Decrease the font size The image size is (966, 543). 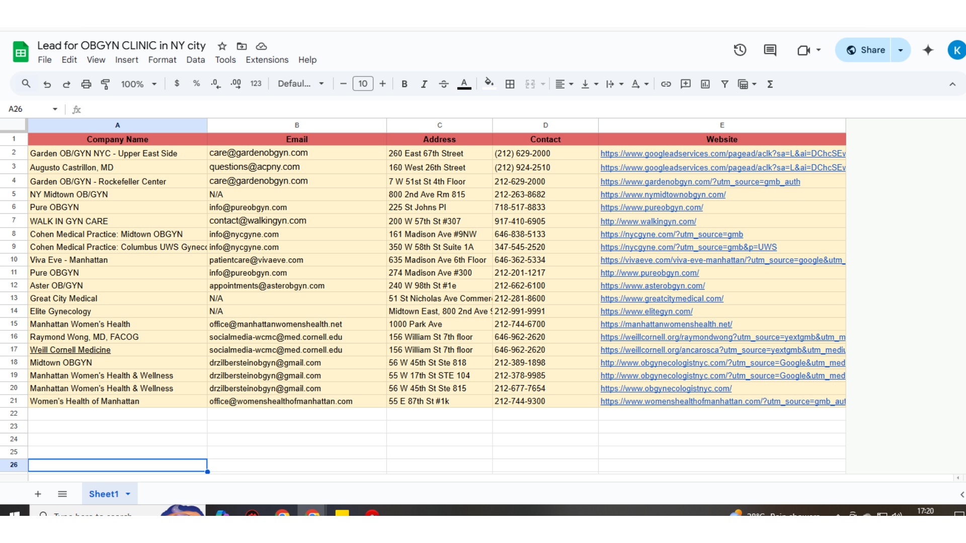[x=343, y=84]
